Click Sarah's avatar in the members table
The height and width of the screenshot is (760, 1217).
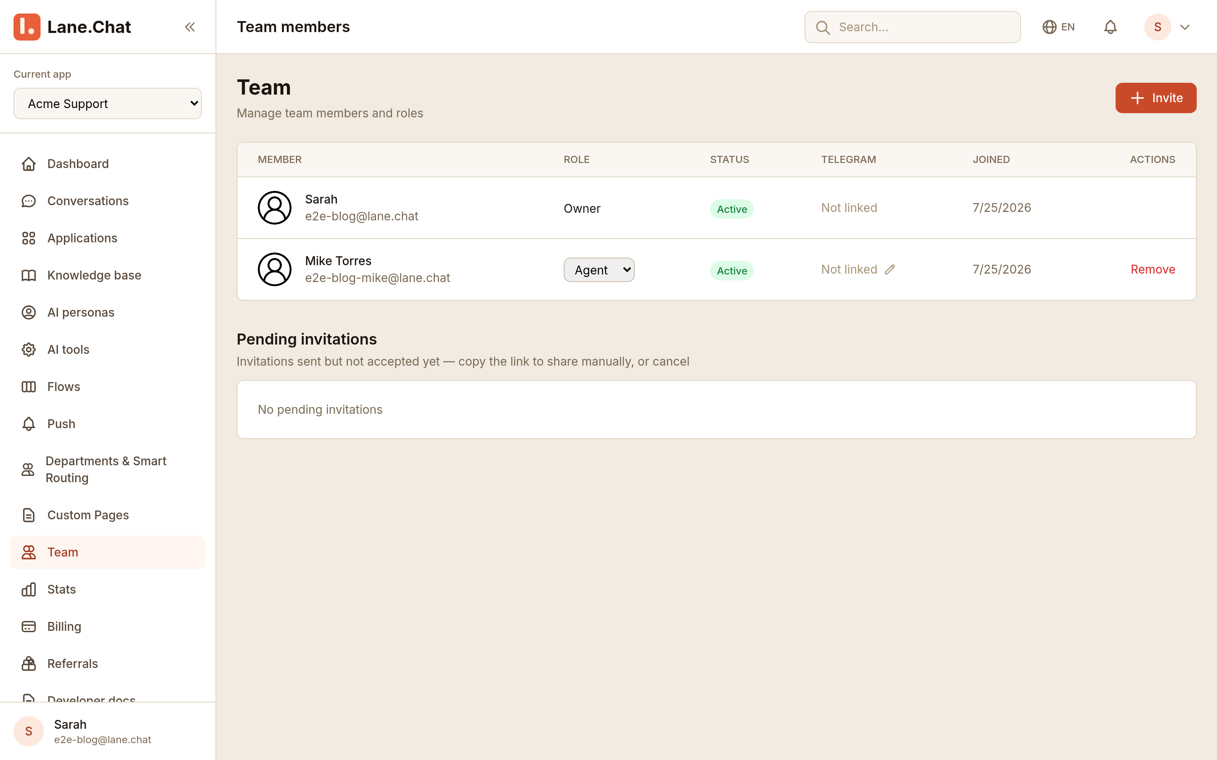coord(275,208)
